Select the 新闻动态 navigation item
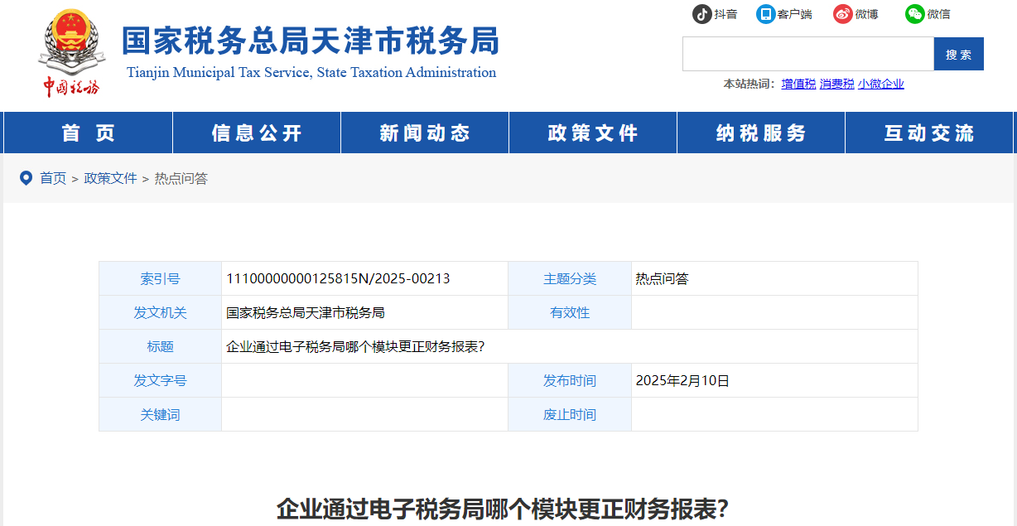The width and height of the screenshot is (1017, 526). pos(424,132)
